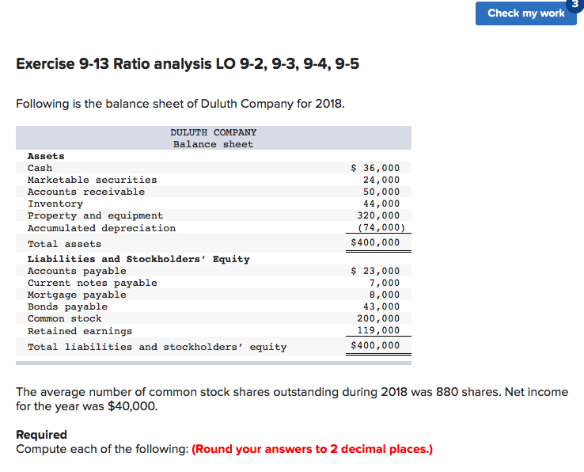Click the Inventory row label
This screenshot has width=584, height=472.
pyautogui.click(x=55, y=204)
